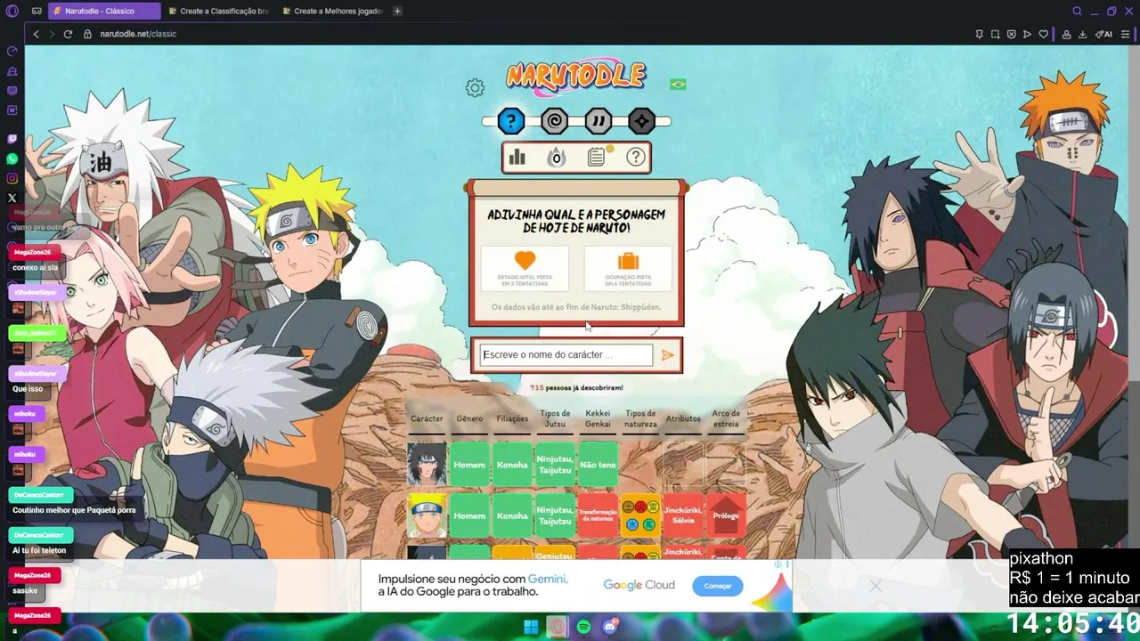Open Instagram in the sidebar
This screenshot has width=1140, height=641.
tap(12, 178)
